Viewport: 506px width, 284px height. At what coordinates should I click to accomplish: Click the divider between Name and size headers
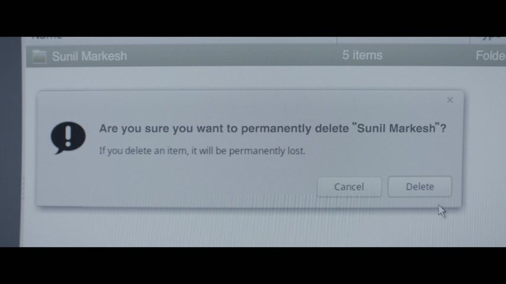pyautogui.click(x=337, y=40)
